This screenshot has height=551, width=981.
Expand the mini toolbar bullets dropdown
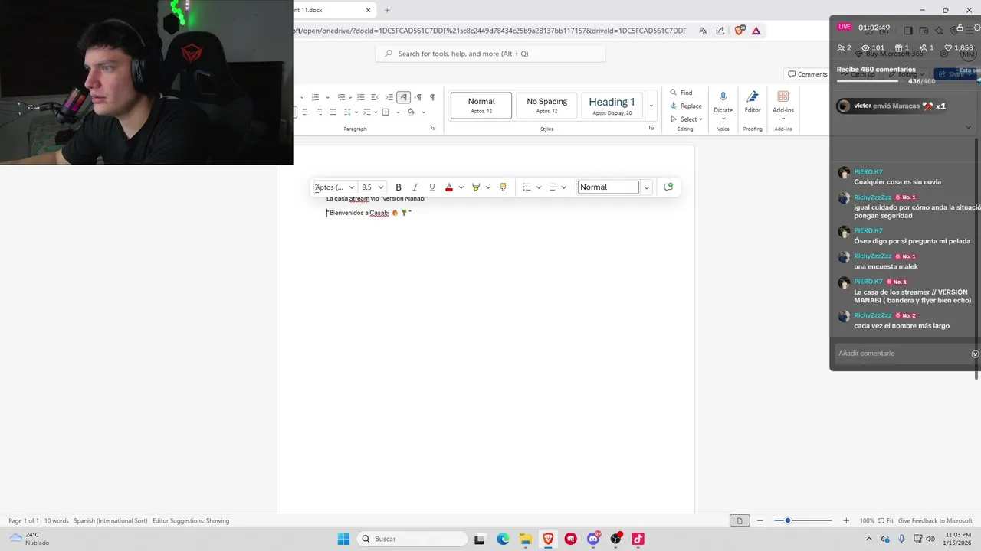pyautogui.click(x=539, y=187)
